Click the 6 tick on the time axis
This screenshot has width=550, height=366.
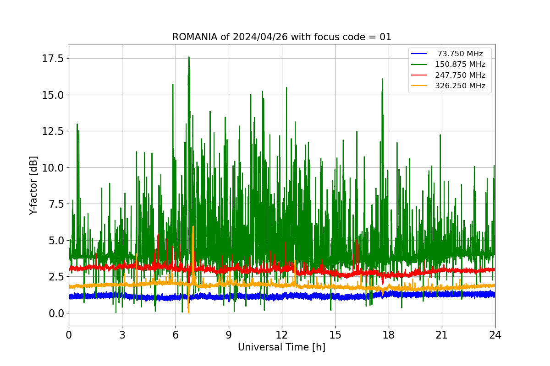pyautogui.click(x=175, y=335)
